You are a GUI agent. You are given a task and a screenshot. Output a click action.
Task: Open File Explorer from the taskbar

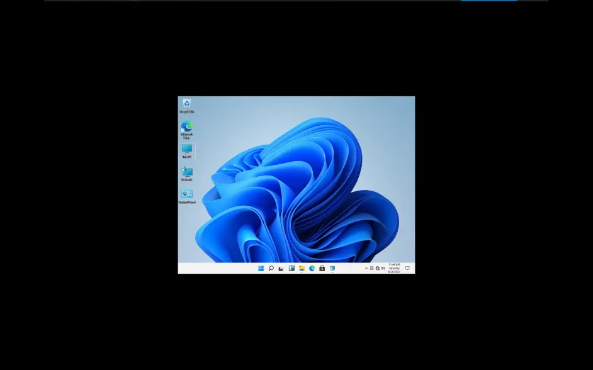pyautogui.click(x=302, y=268)
